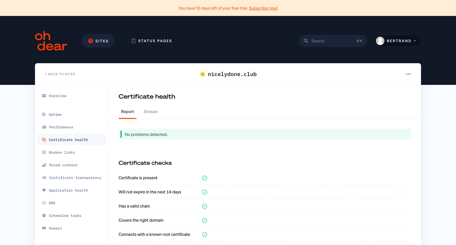Click Back to Sites link
This screenshot has width=456, height=245.
[x=60, y=74]
